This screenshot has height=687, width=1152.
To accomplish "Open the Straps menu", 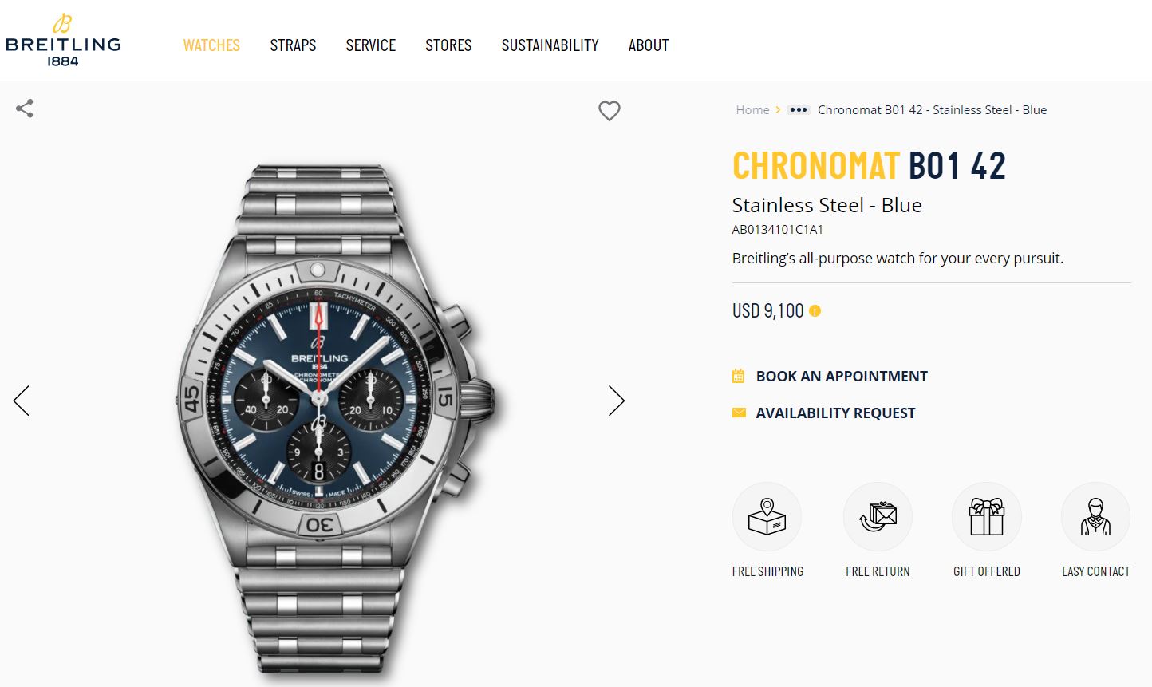I will (293, 45).
